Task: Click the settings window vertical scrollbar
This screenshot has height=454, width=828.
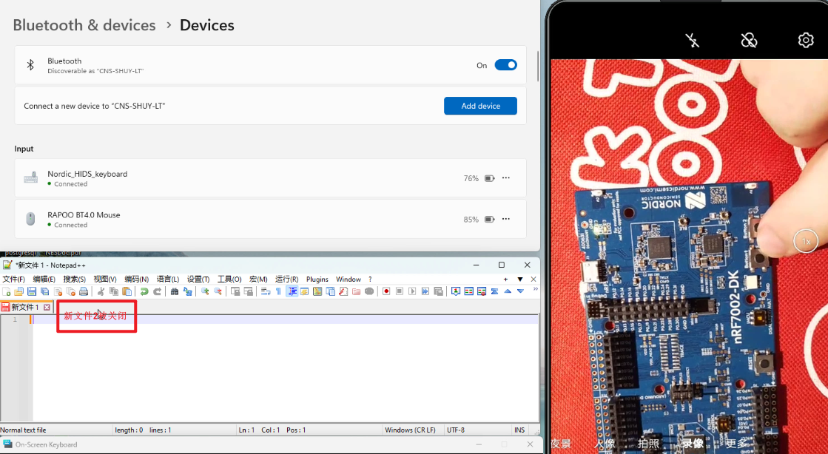Action: [x=537, y=66]
